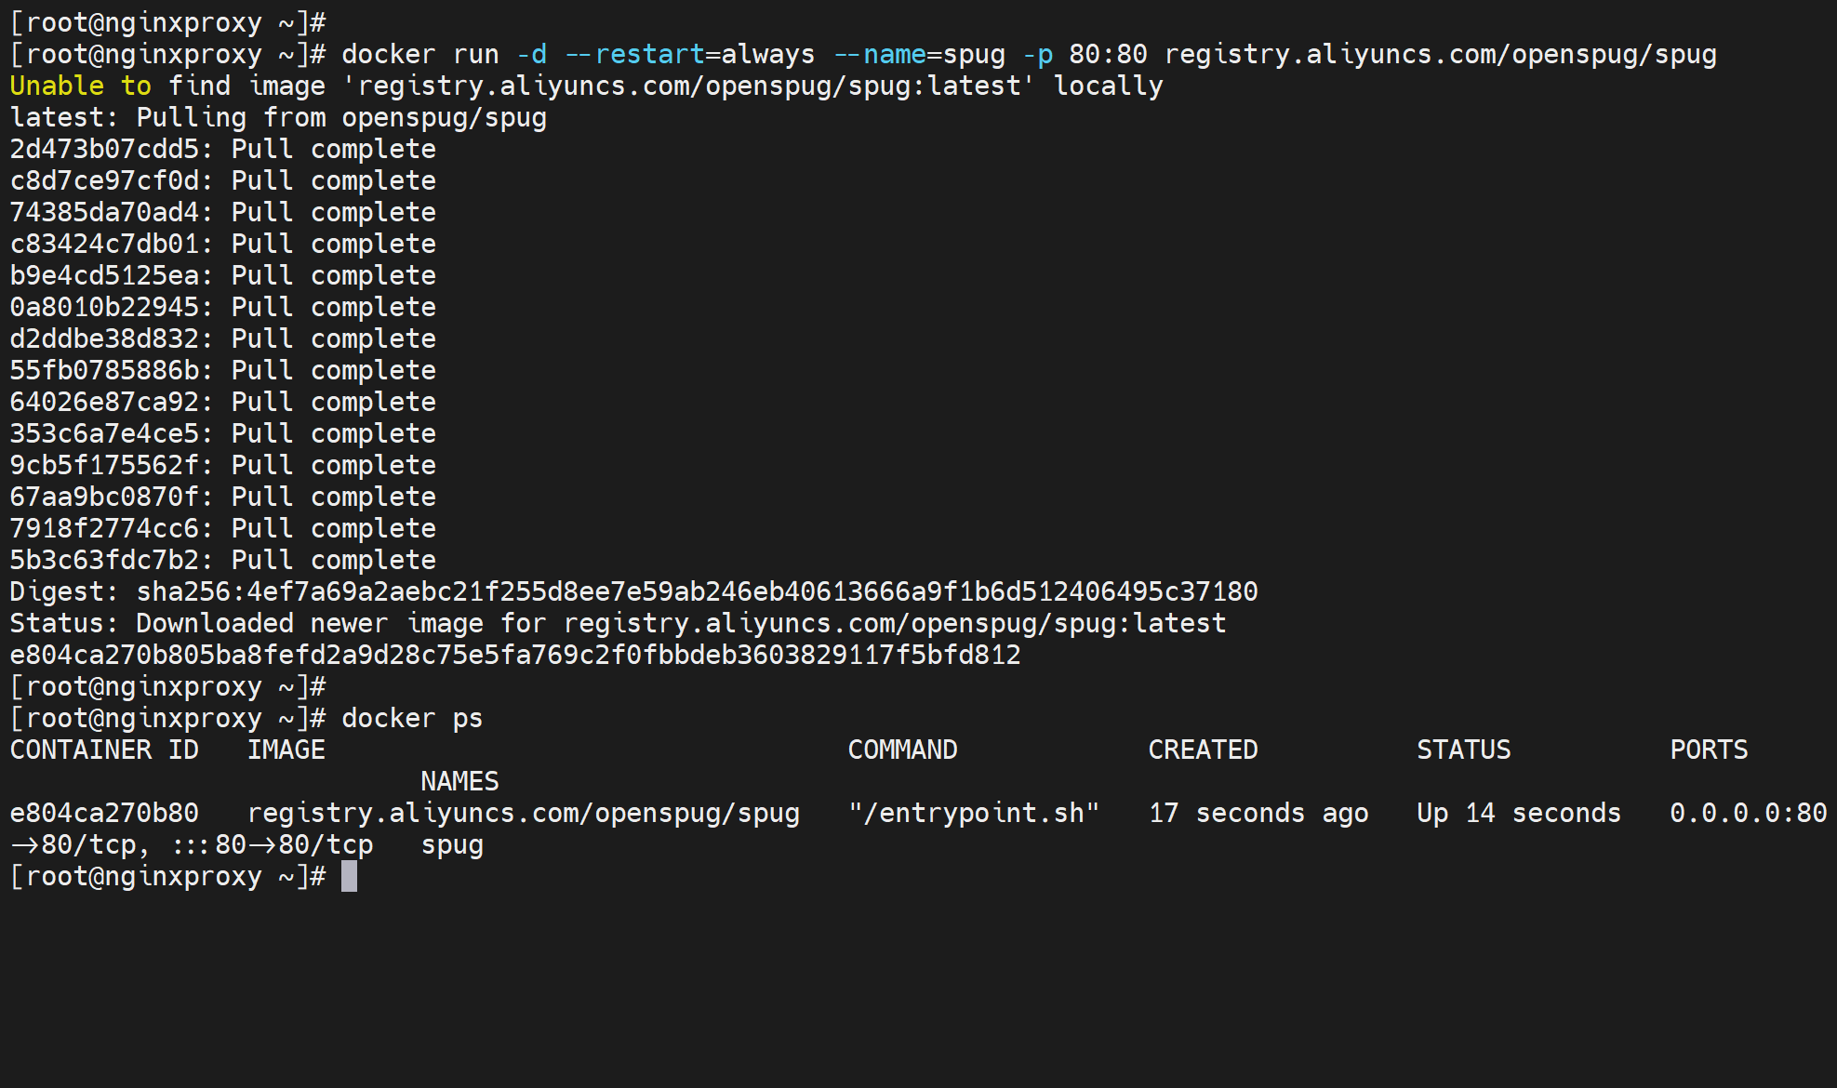Click the full container hash e804ca270b805...
This screenshot has width=1837, height=1088.
[514, 655]
